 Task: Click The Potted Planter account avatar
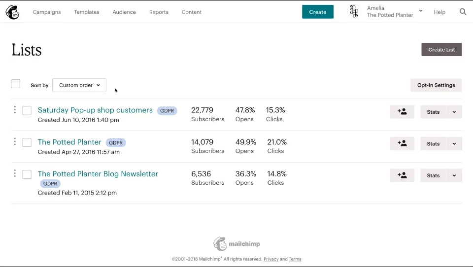coord(354,12)
